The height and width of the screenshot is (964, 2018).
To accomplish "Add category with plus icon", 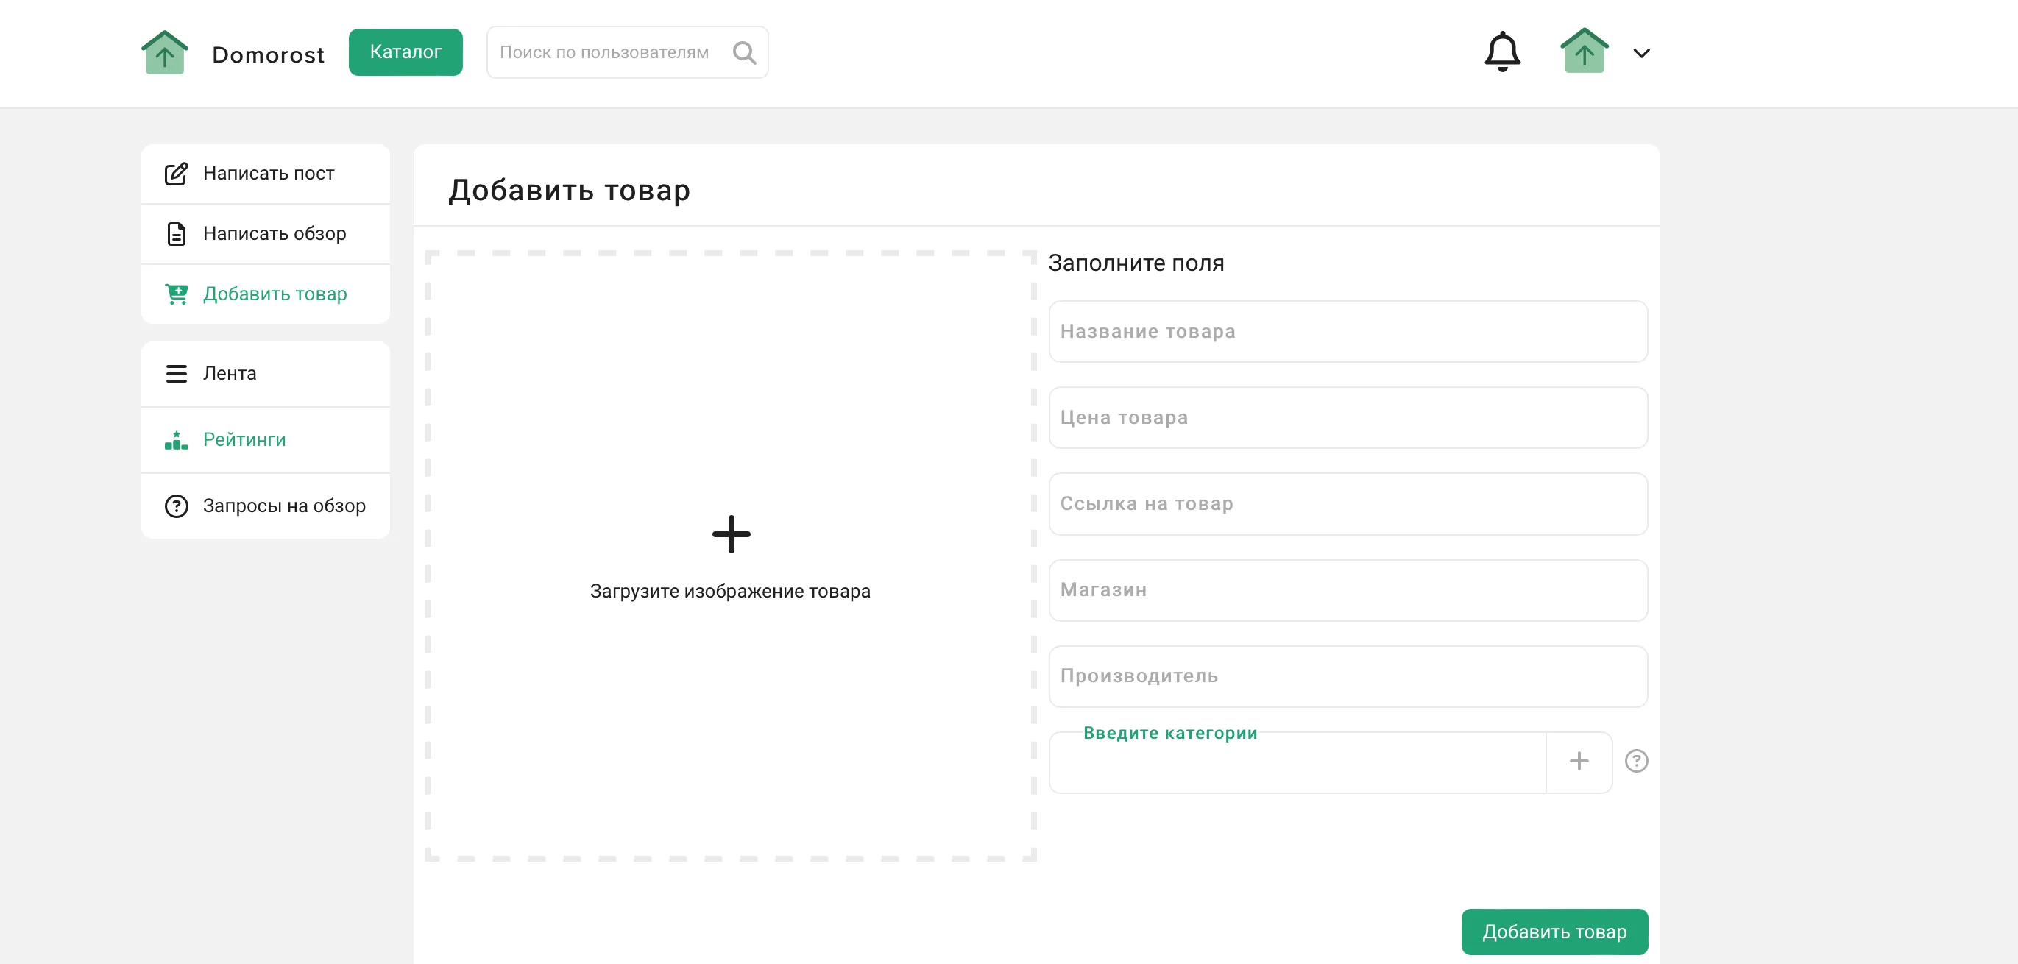I will pyautogui.click(x=1579, y=761).
